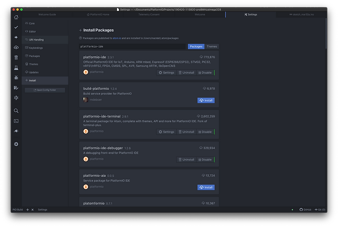Open platomformio package title
The image size is (338, 227).
tap(94, 203)
